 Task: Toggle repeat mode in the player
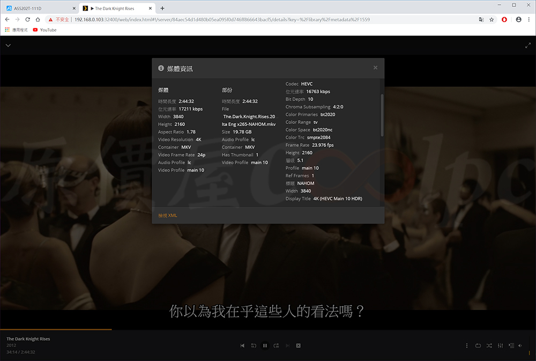[478, 345]
